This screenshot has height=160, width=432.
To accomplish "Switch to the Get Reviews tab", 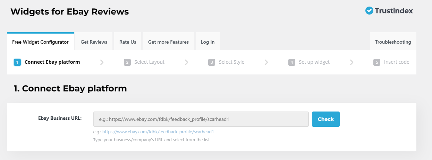I will pyautogui.click(x=94, y=42).
